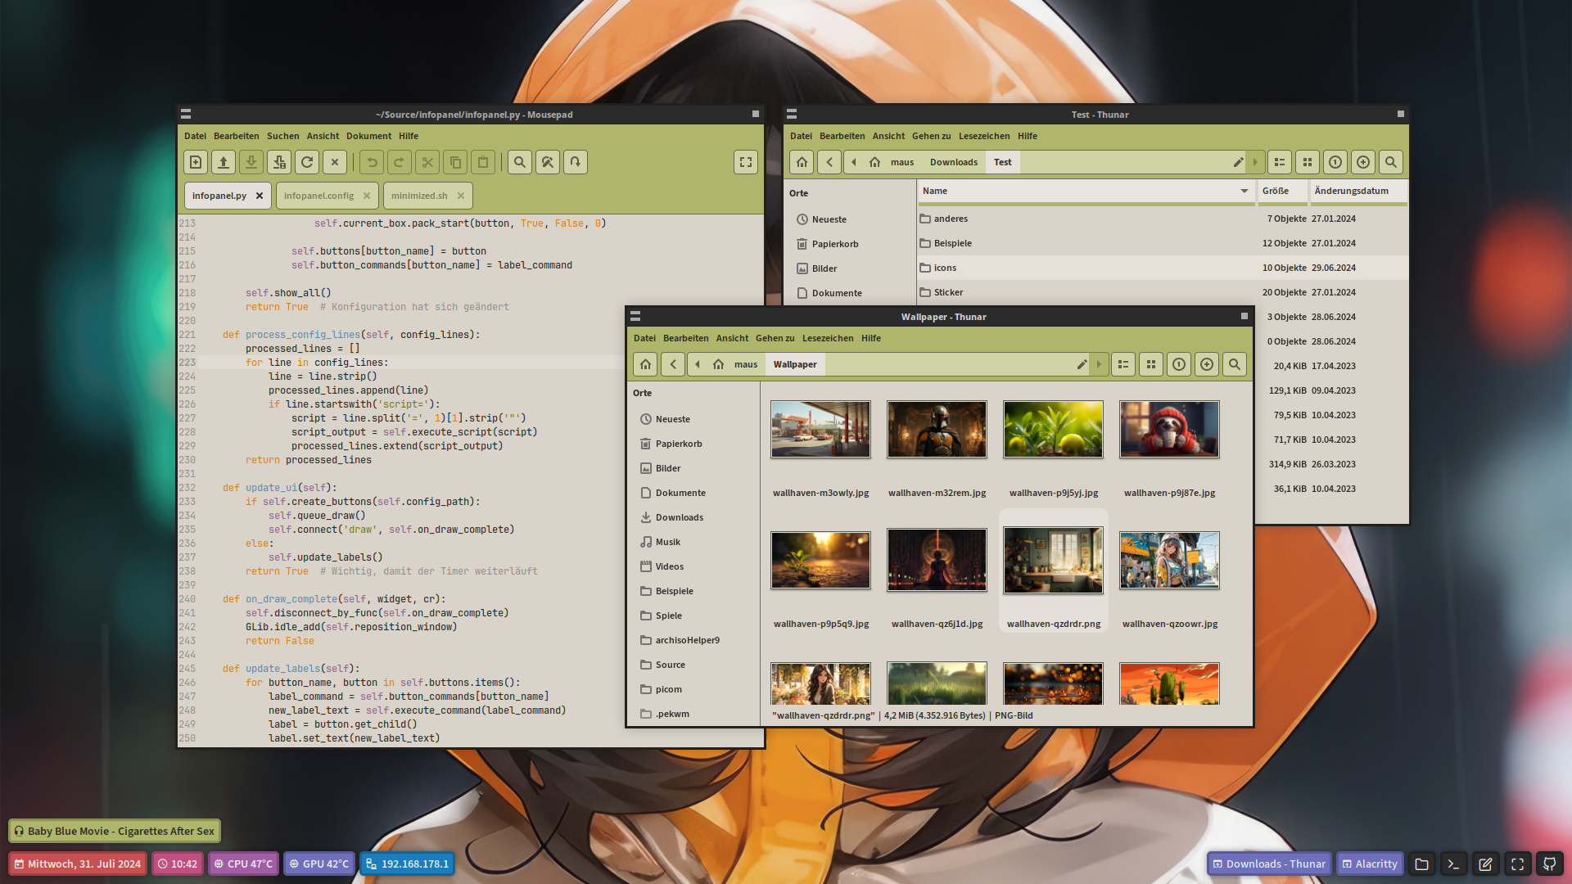Viewport: 1572px width, 884px height.
Task: Click the zoom-in icon in Wallpaper Thunar toolbar
Action: [x=1207, y=364]
